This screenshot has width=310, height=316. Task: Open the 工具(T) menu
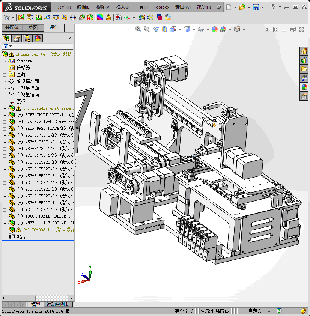click(141, 7)
